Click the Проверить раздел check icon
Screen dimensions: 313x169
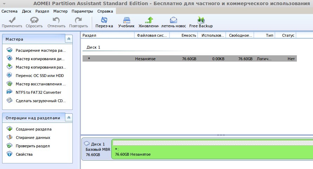9,146
